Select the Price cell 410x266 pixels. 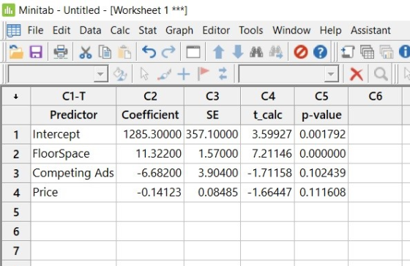(73, 193)
